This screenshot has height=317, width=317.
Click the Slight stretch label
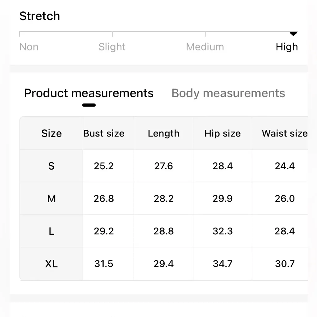coord(112,47)
